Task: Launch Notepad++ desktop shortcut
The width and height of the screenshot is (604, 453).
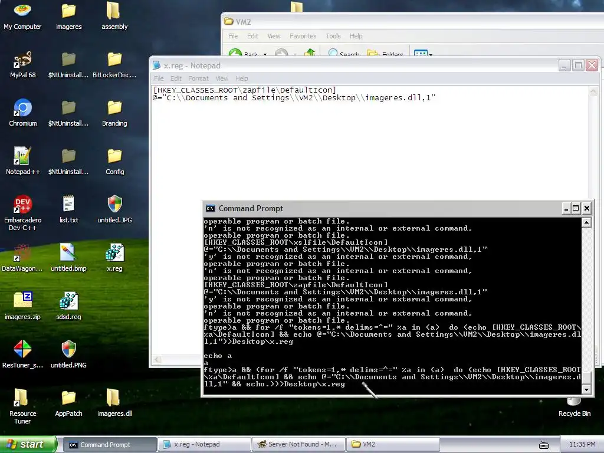Action: click(x=22, y=160)
